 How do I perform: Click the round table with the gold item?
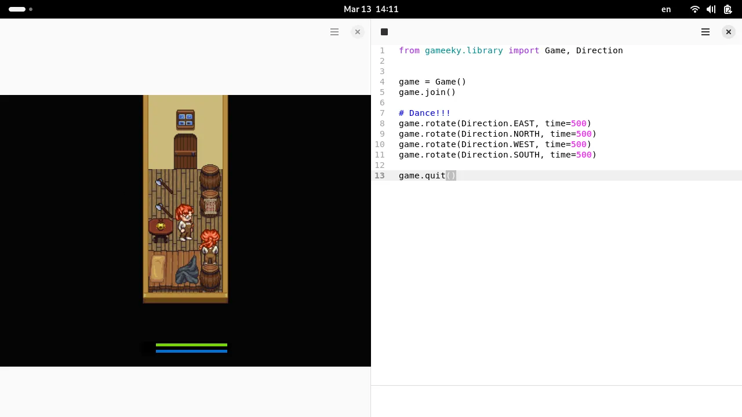click(161, 228)
